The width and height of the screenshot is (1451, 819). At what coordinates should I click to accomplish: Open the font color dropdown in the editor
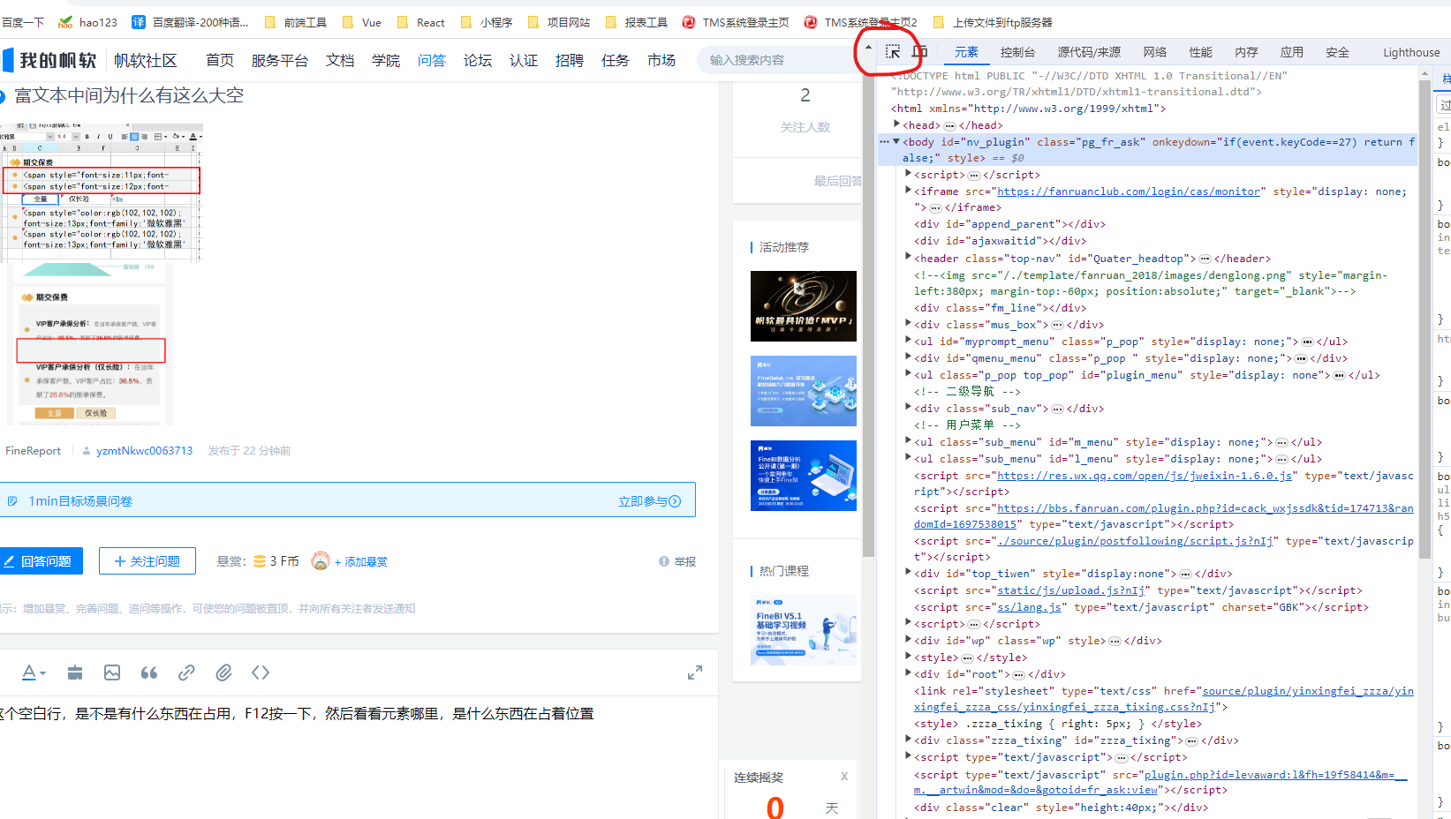pyautogui.click(x=33, y=672)
